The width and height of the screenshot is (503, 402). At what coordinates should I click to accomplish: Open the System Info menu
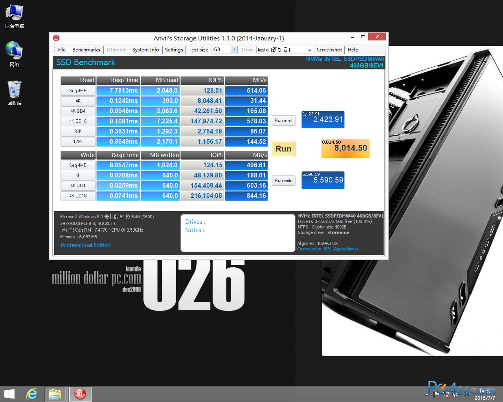point(145,50)
